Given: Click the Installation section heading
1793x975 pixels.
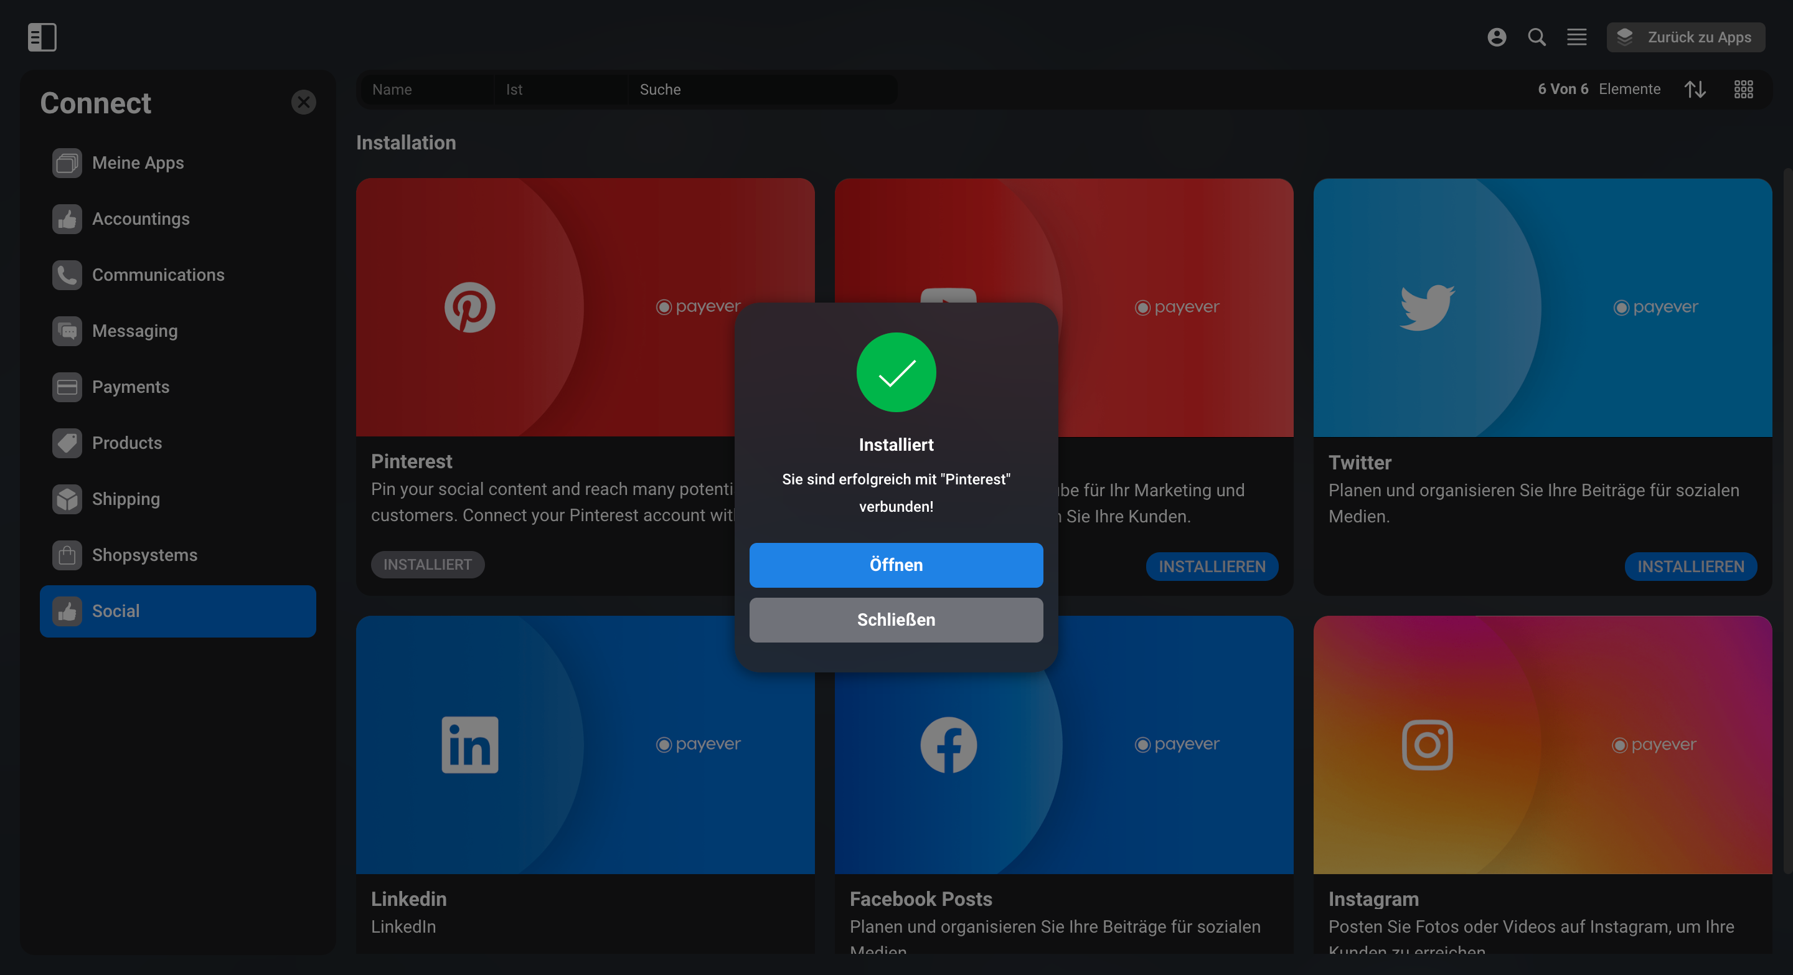Looking at the screenshot, I should tap(406, 143).
